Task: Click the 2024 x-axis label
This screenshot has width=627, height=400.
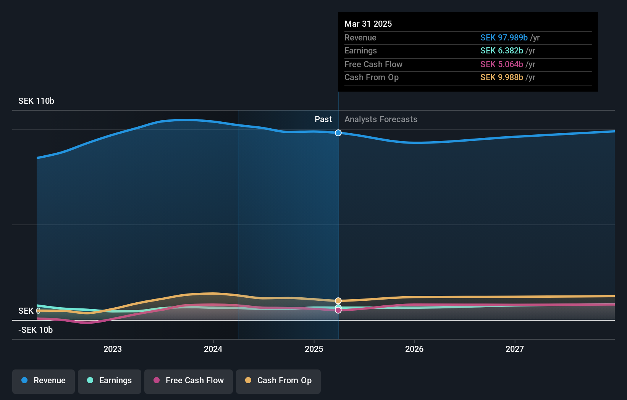Action: 213,349
